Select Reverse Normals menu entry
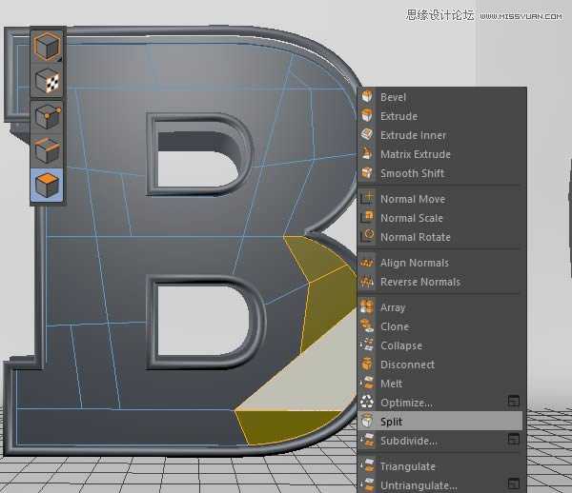The image size is (572, 493). (419, 282)
